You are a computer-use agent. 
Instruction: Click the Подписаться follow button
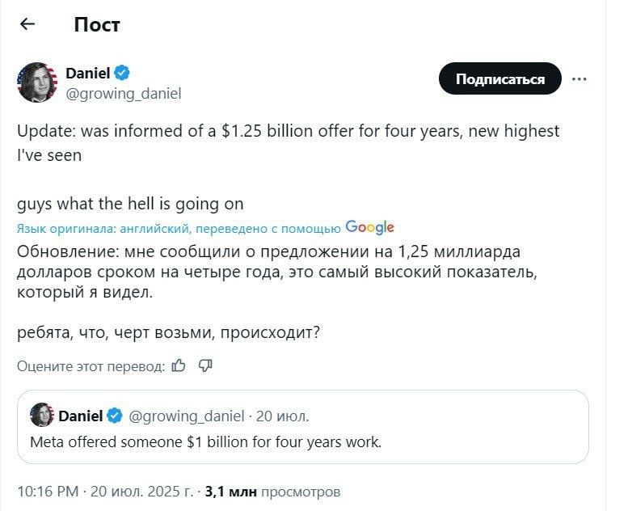499,79
